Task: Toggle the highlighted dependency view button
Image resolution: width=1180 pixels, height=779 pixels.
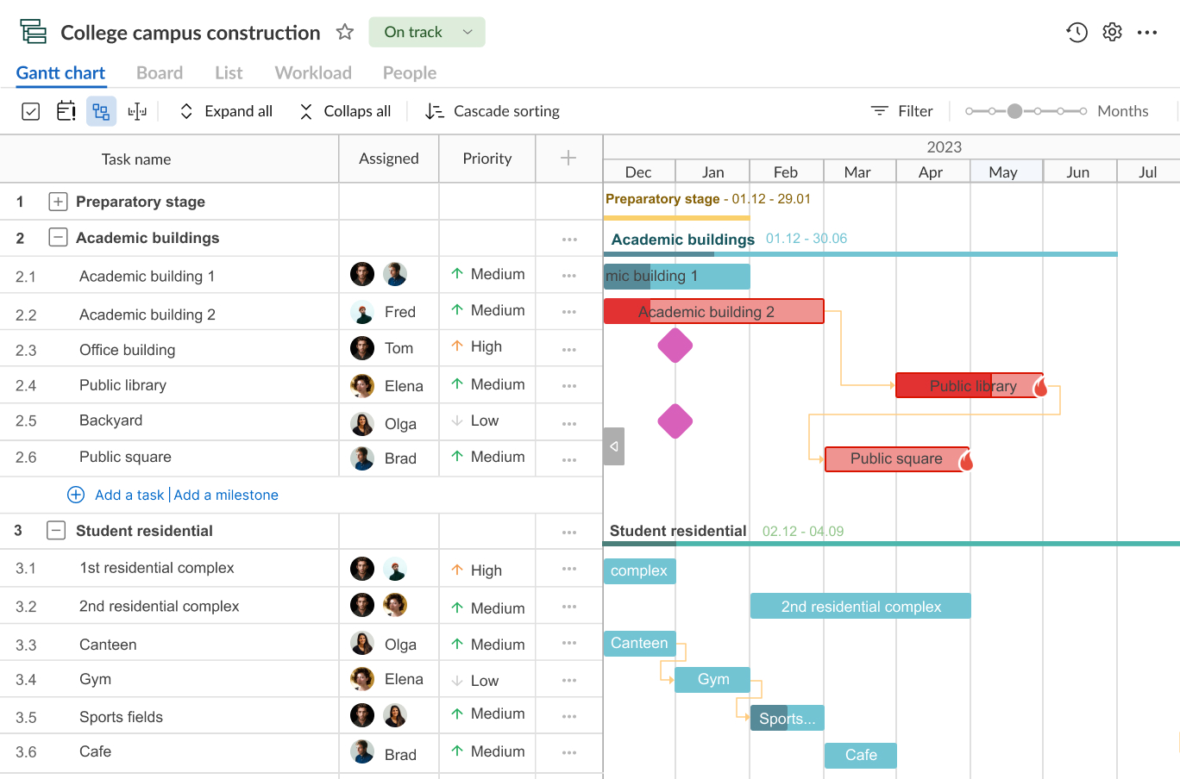Action: click(x=101, y=111)
